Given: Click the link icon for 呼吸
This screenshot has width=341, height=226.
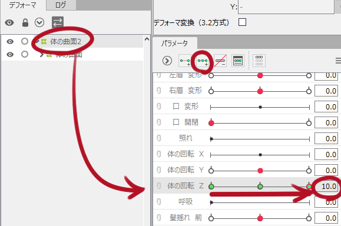Looking at the screenshot, I should pos(159,202).
